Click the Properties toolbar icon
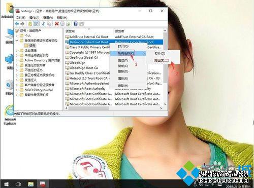This screenshot has width=254, height=188. (x=62, y=24)
